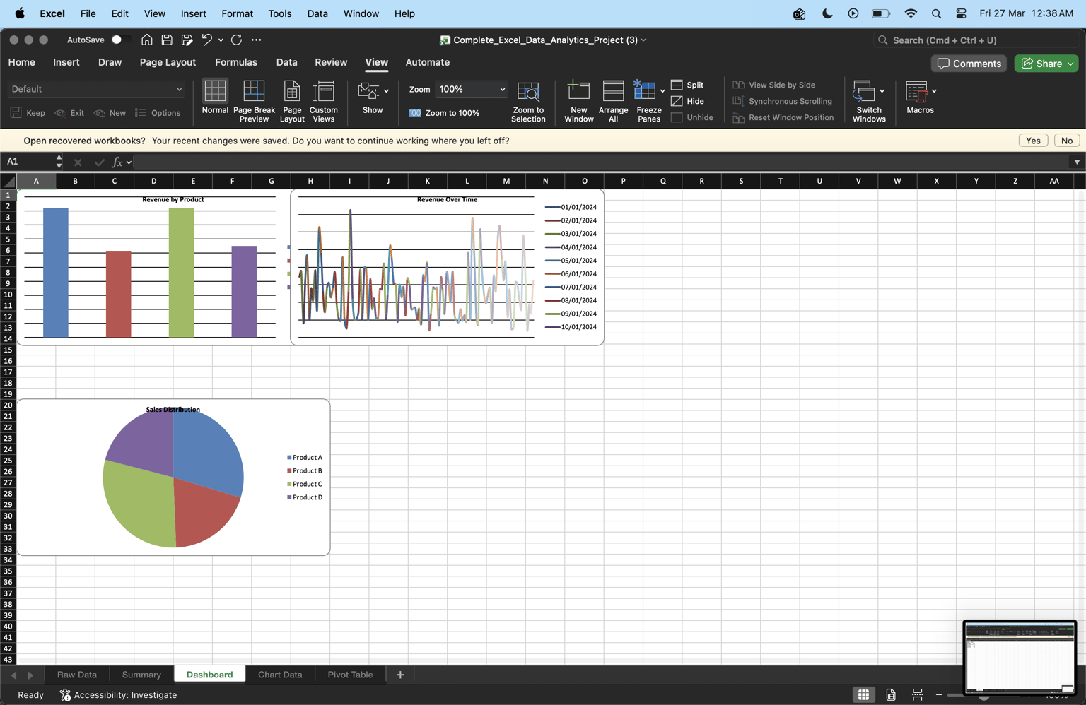Image resolution: width=1086 pixels, height=705 pixels.
Task: Expand the Macros dropdown arrow
Action: pyautogui.click(x=934, y=90)
